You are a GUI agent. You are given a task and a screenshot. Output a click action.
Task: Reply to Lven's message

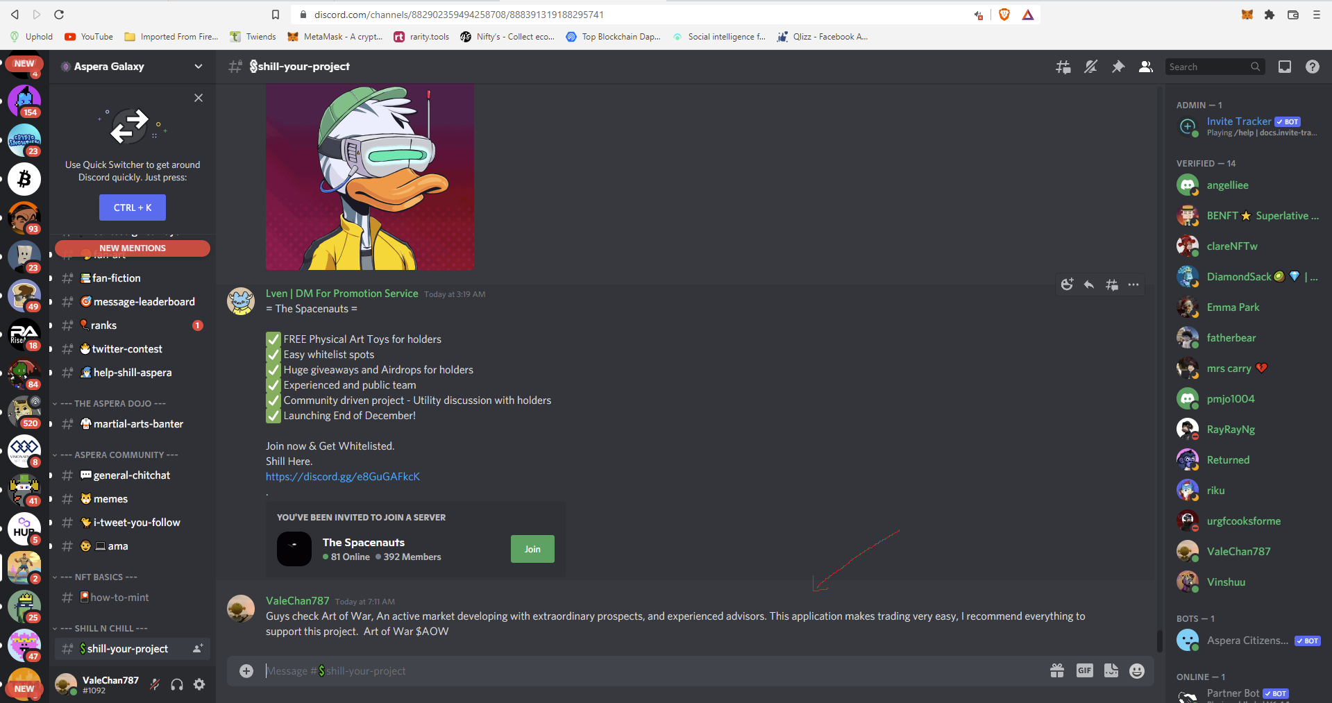[1089, 285]
